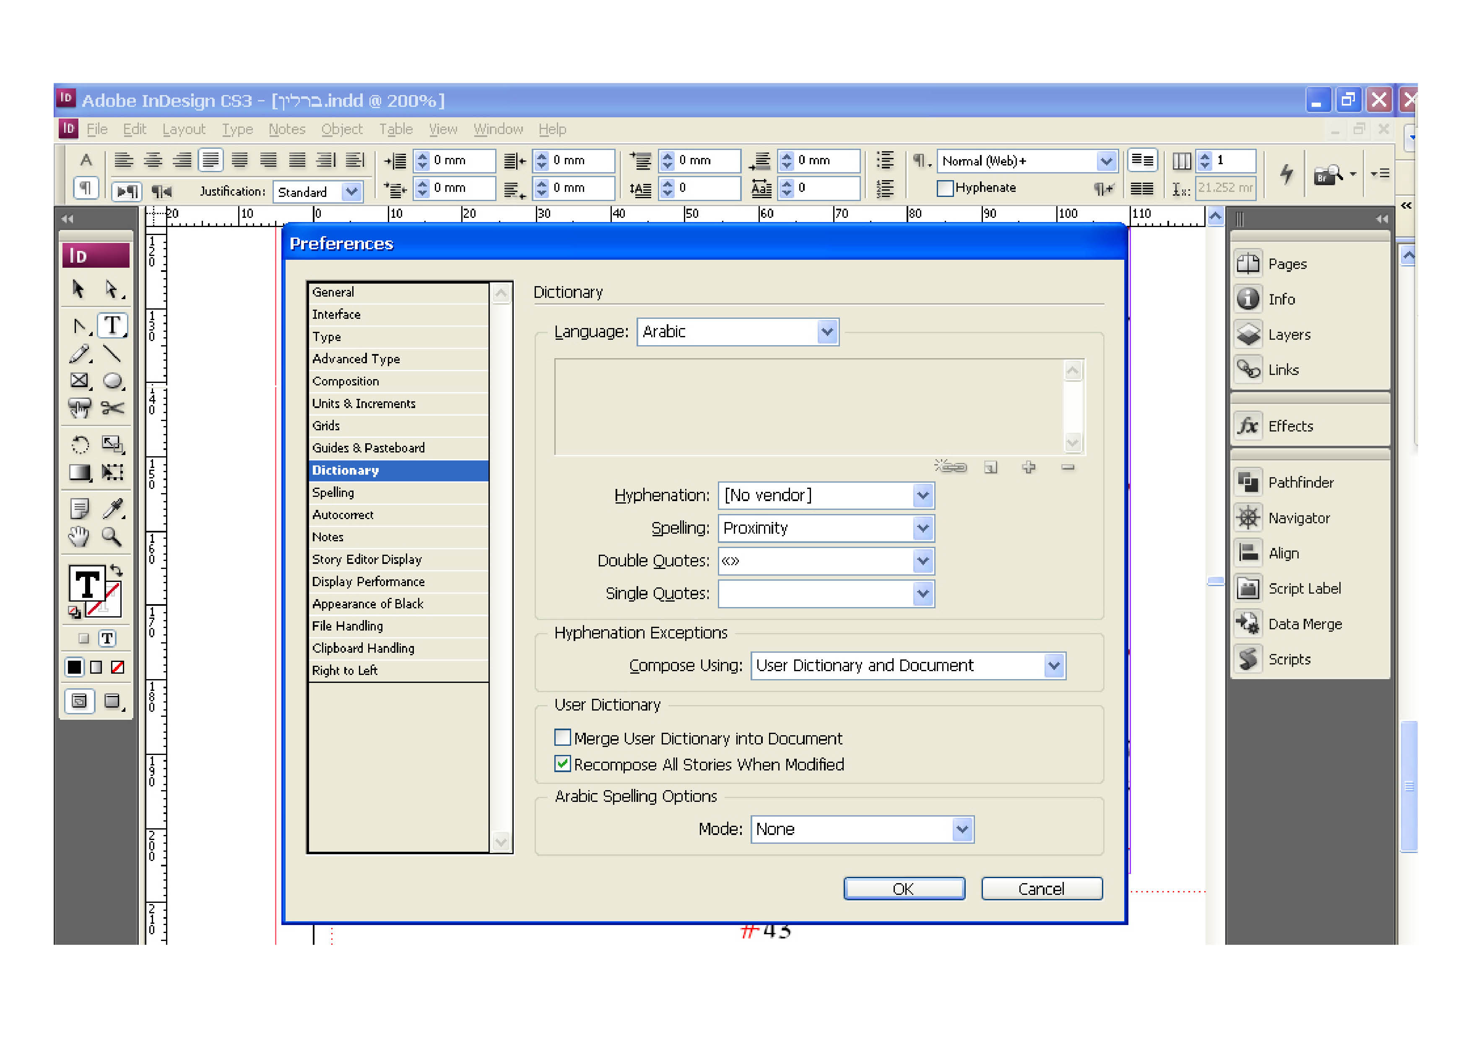
Task: Open the Data Merge panel
Action: point(1305,624)
